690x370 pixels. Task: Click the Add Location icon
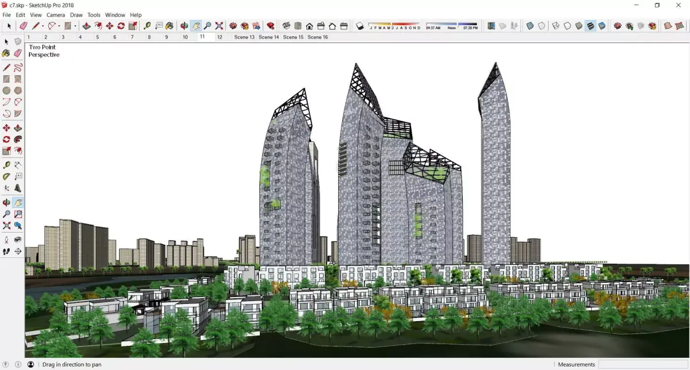click(x=491, y=26)
